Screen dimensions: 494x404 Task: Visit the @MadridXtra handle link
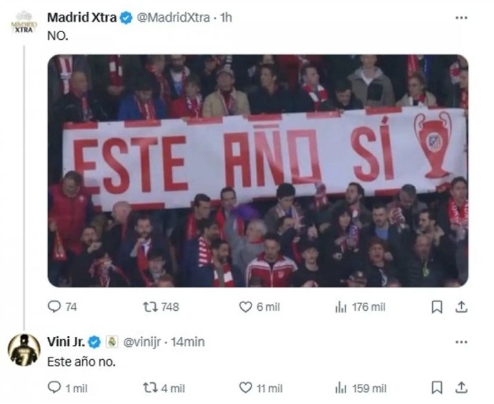(x=173, y=17)
